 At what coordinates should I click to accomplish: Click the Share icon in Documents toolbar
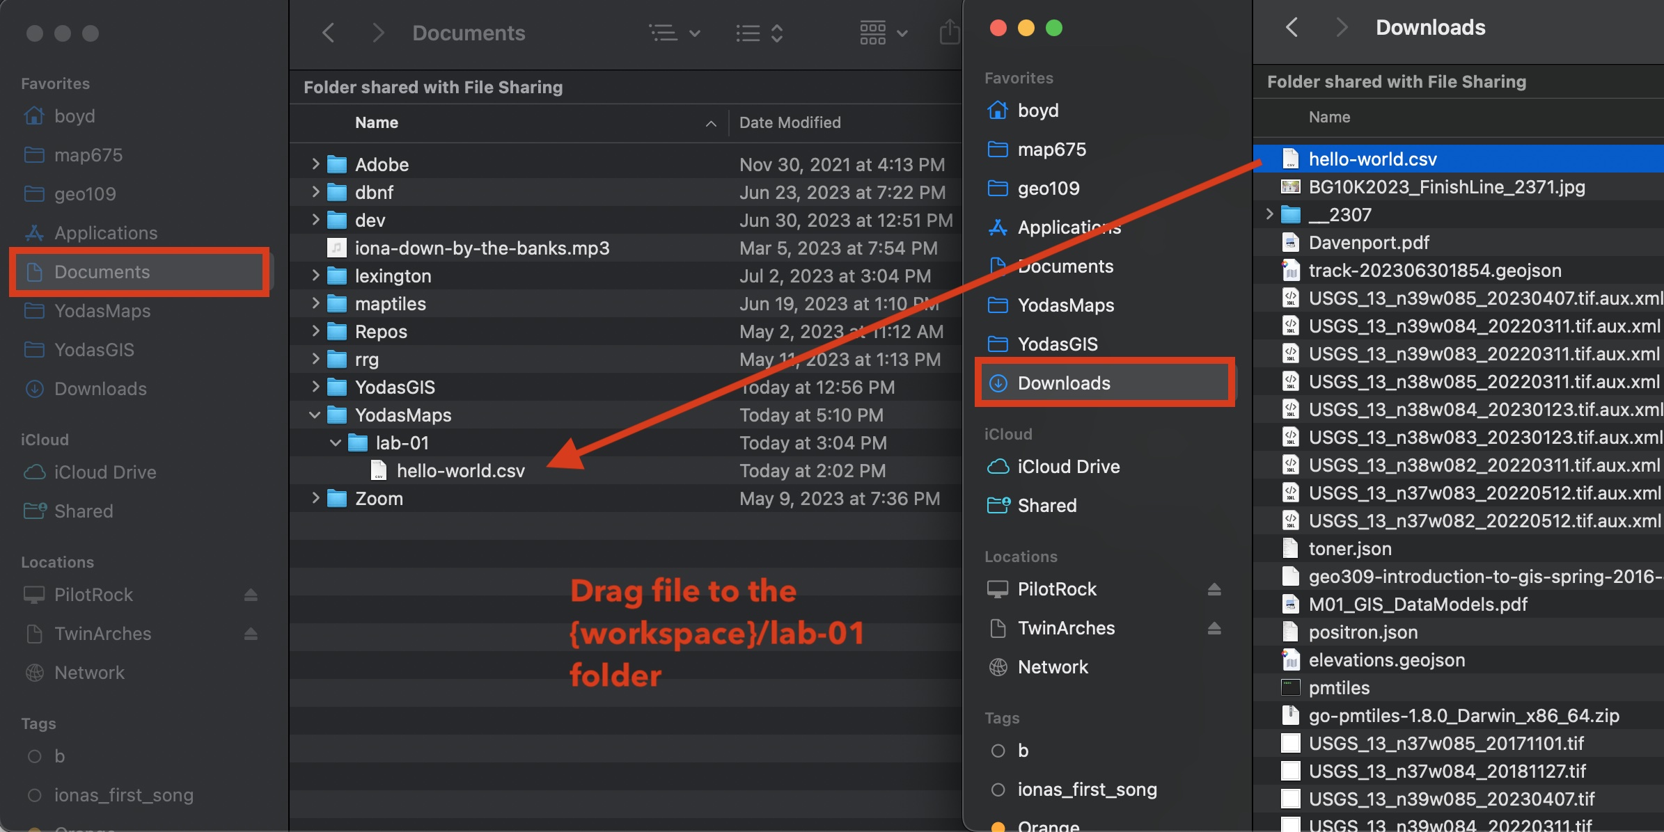[x=949, y=33]
